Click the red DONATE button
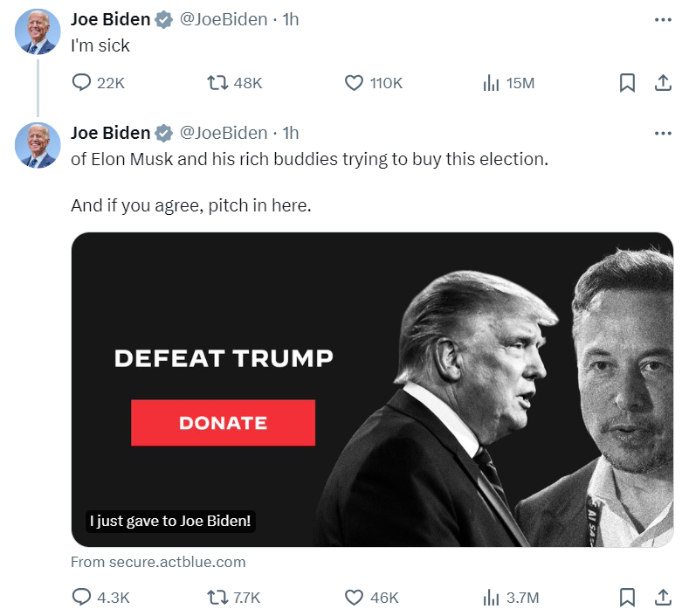 (x=224, y=423)
